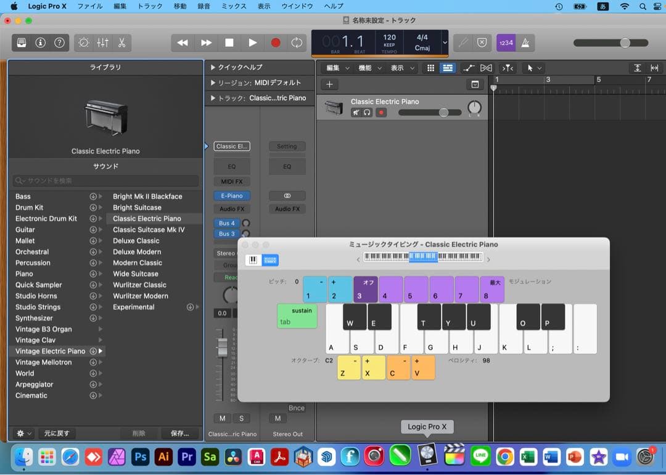Open the ミックス menu in menu bar
The height and width of the screenshot is (475, 666).
(234, 6)
